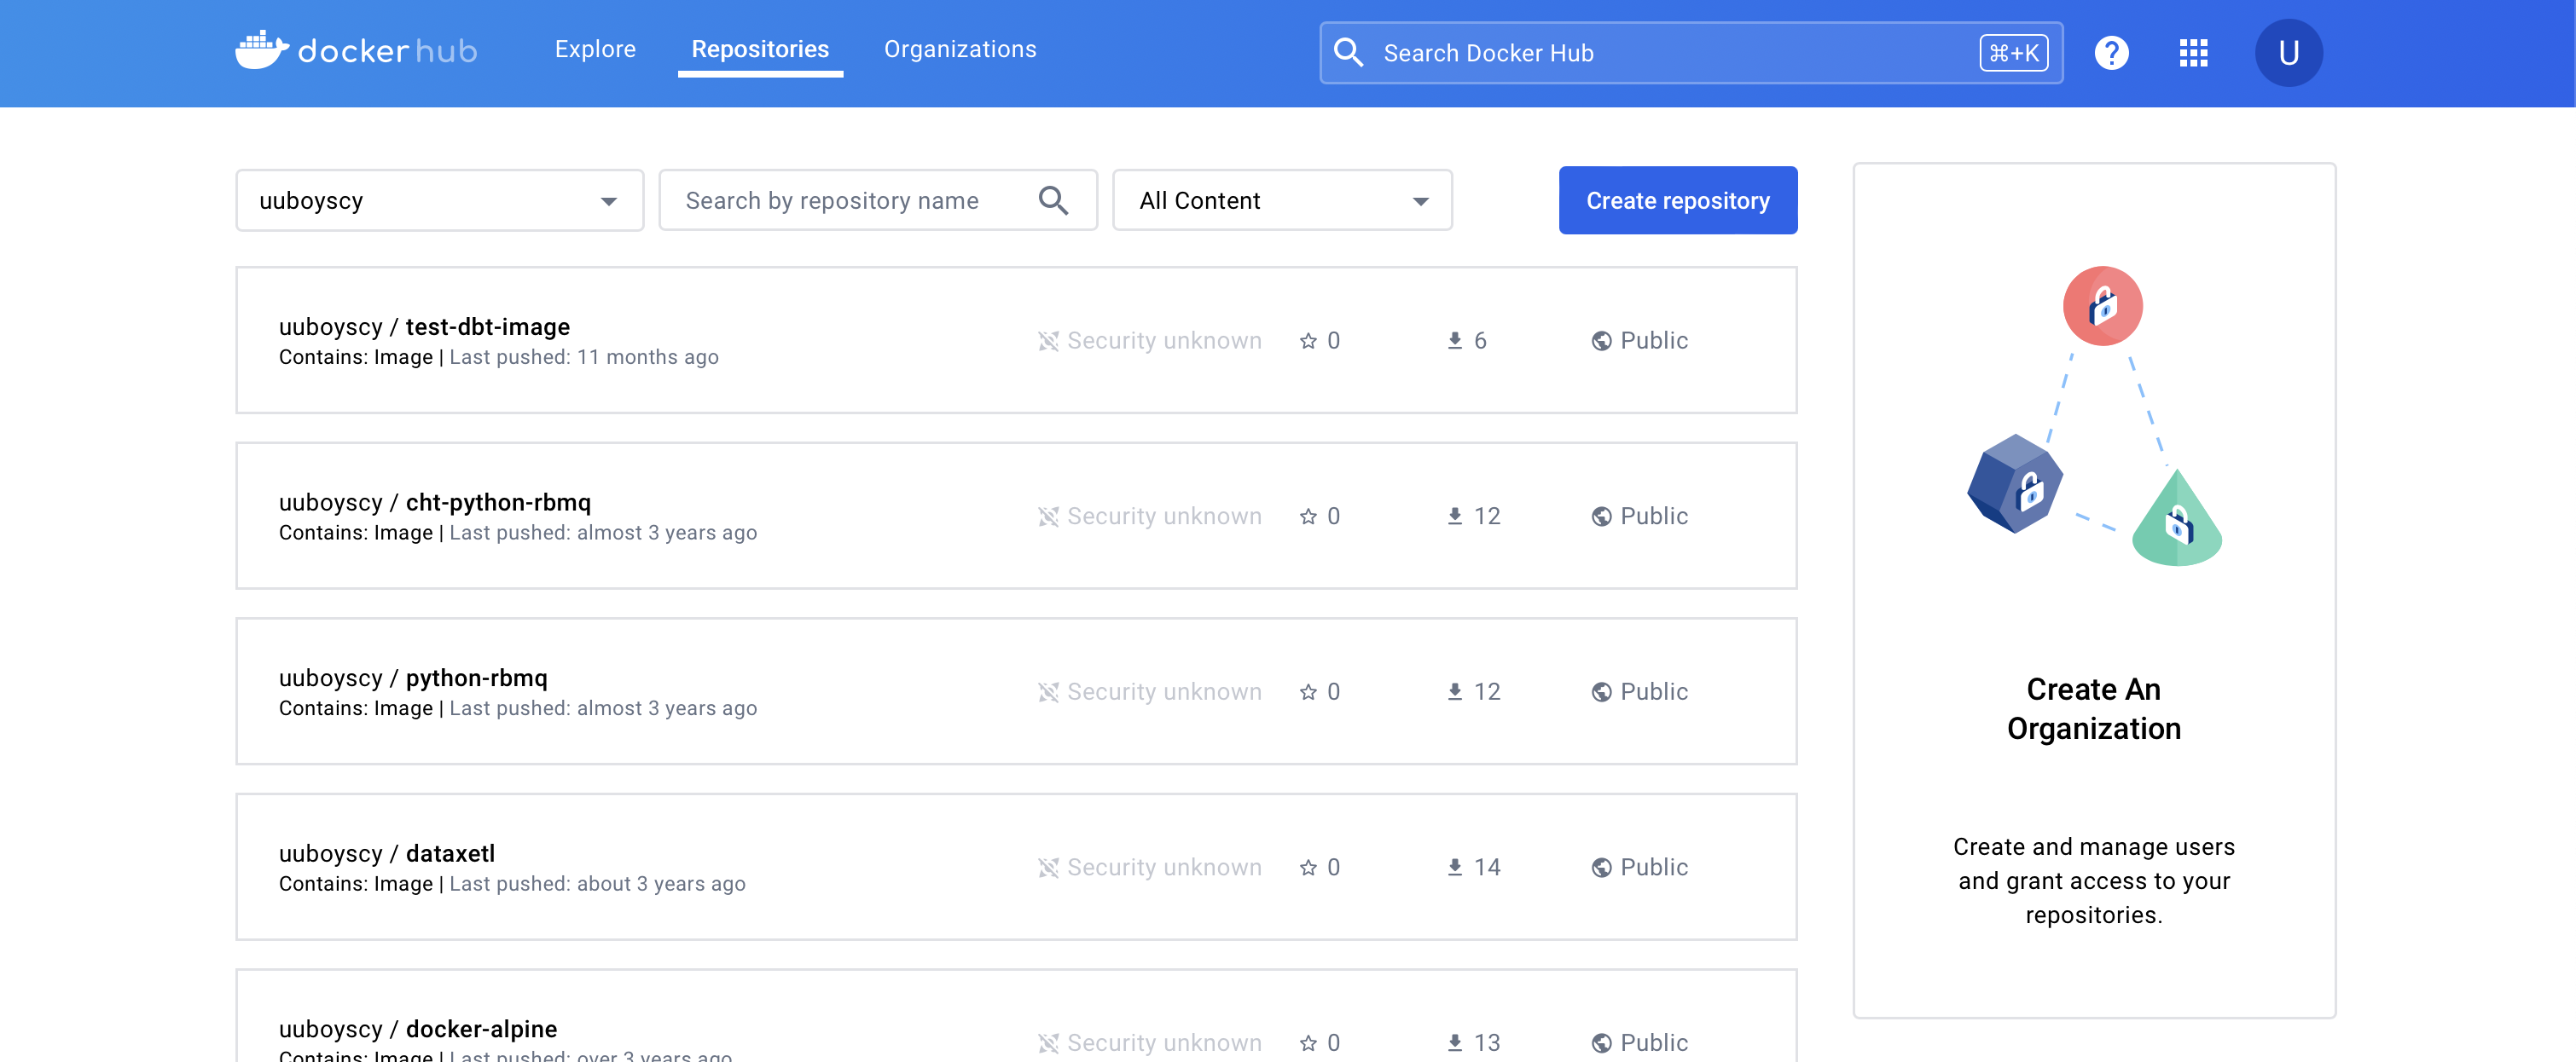Click download icon for test-dbt-image

point(1455,341)
